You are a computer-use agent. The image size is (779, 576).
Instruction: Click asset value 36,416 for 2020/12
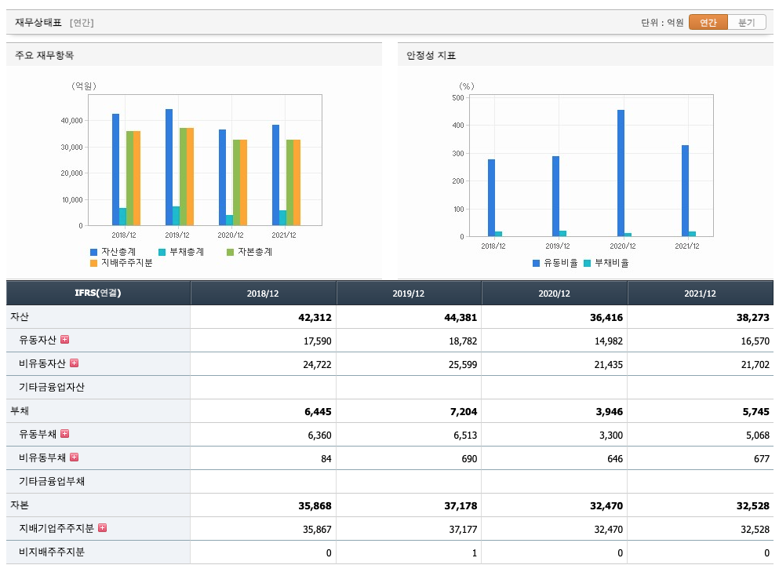(606, 317)
